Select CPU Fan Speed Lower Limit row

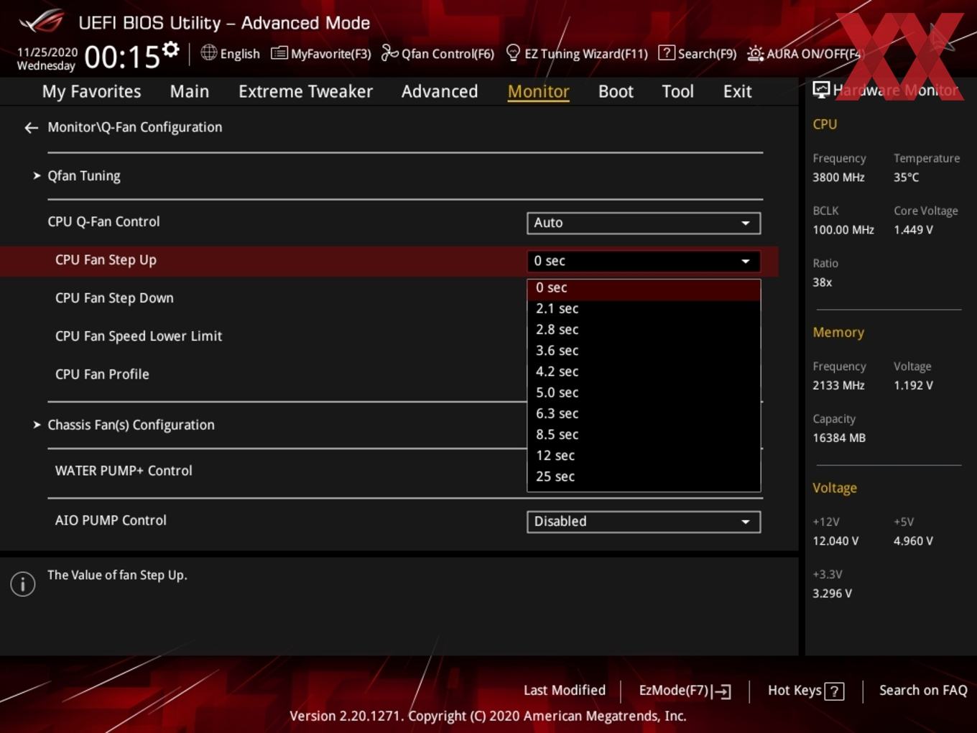(139, 336)
